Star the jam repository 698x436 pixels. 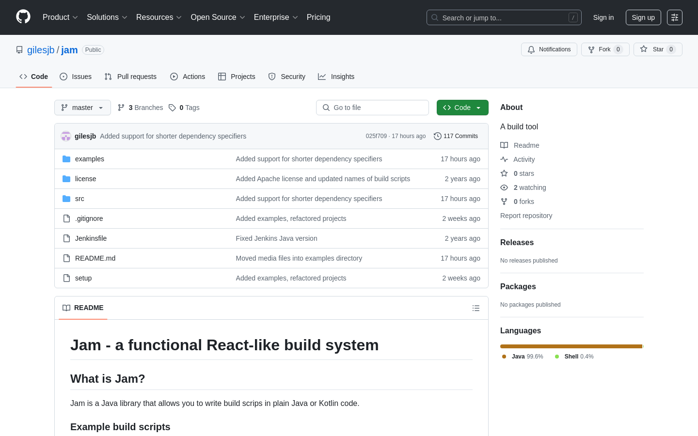click(658, 49)
